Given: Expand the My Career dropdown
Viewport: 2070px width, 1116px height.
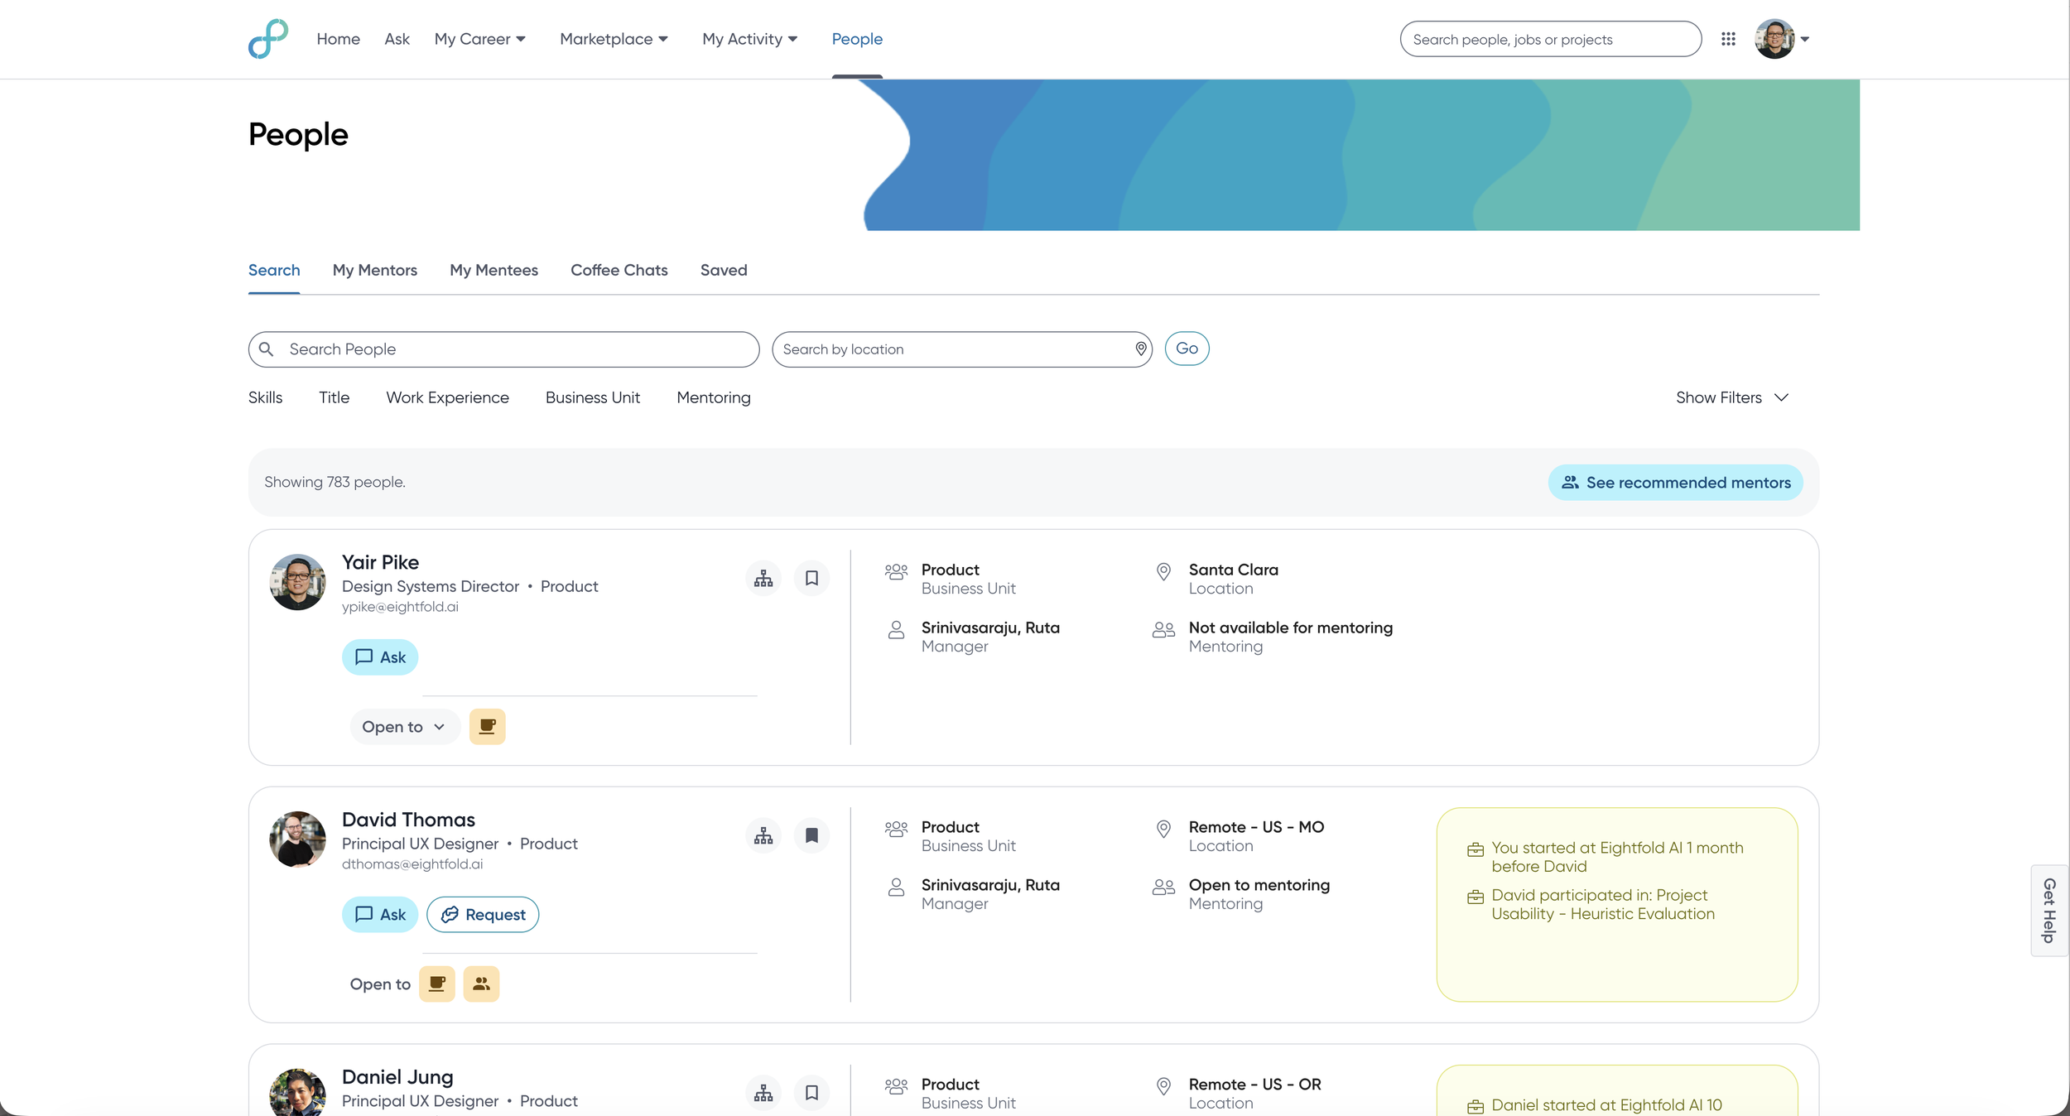Looking at the screenshot, I should coord(480,39).
